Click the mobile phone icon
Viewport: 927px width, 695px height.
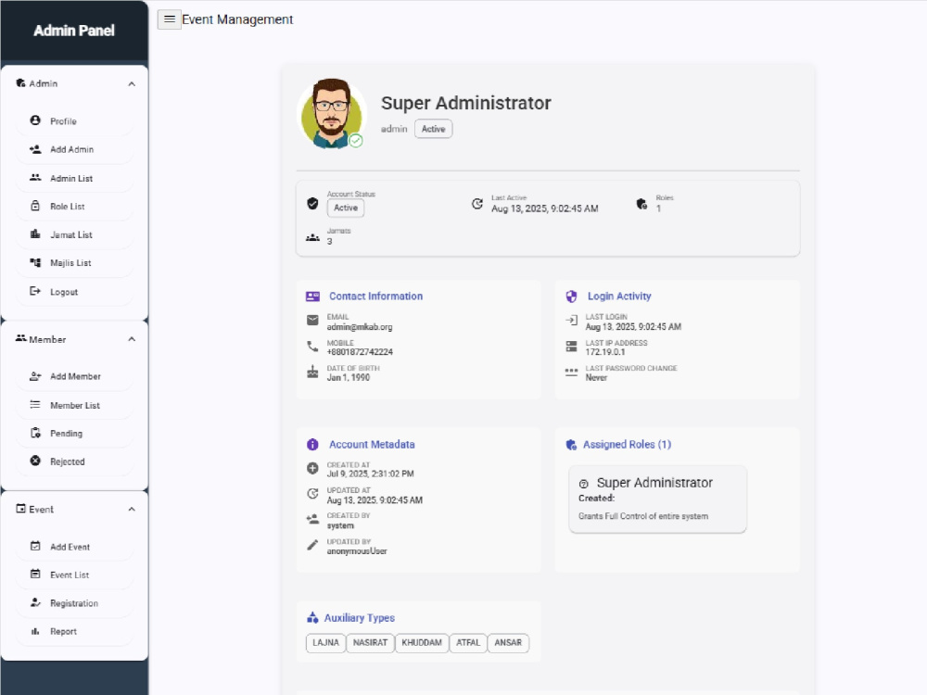click(312, 347)
